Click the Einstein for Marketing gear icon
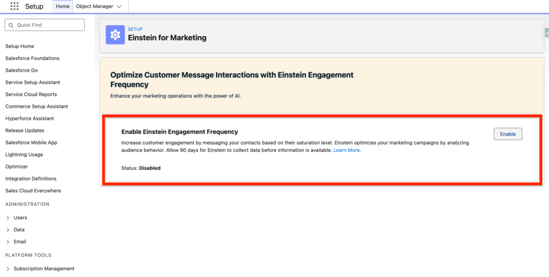549x277 pixels. point(115,35)
